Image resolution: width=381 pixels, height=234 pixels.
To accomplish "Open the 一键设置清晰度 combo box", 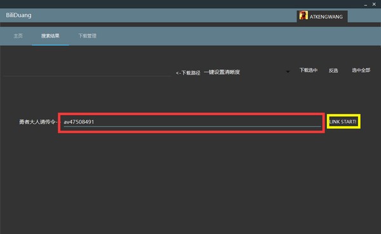I will coord(246,72).
